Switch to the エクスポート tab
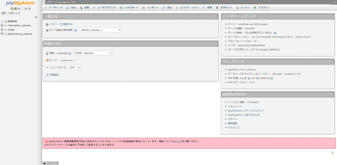The width and height of the screenshot is (337, 165). (129, 8)
